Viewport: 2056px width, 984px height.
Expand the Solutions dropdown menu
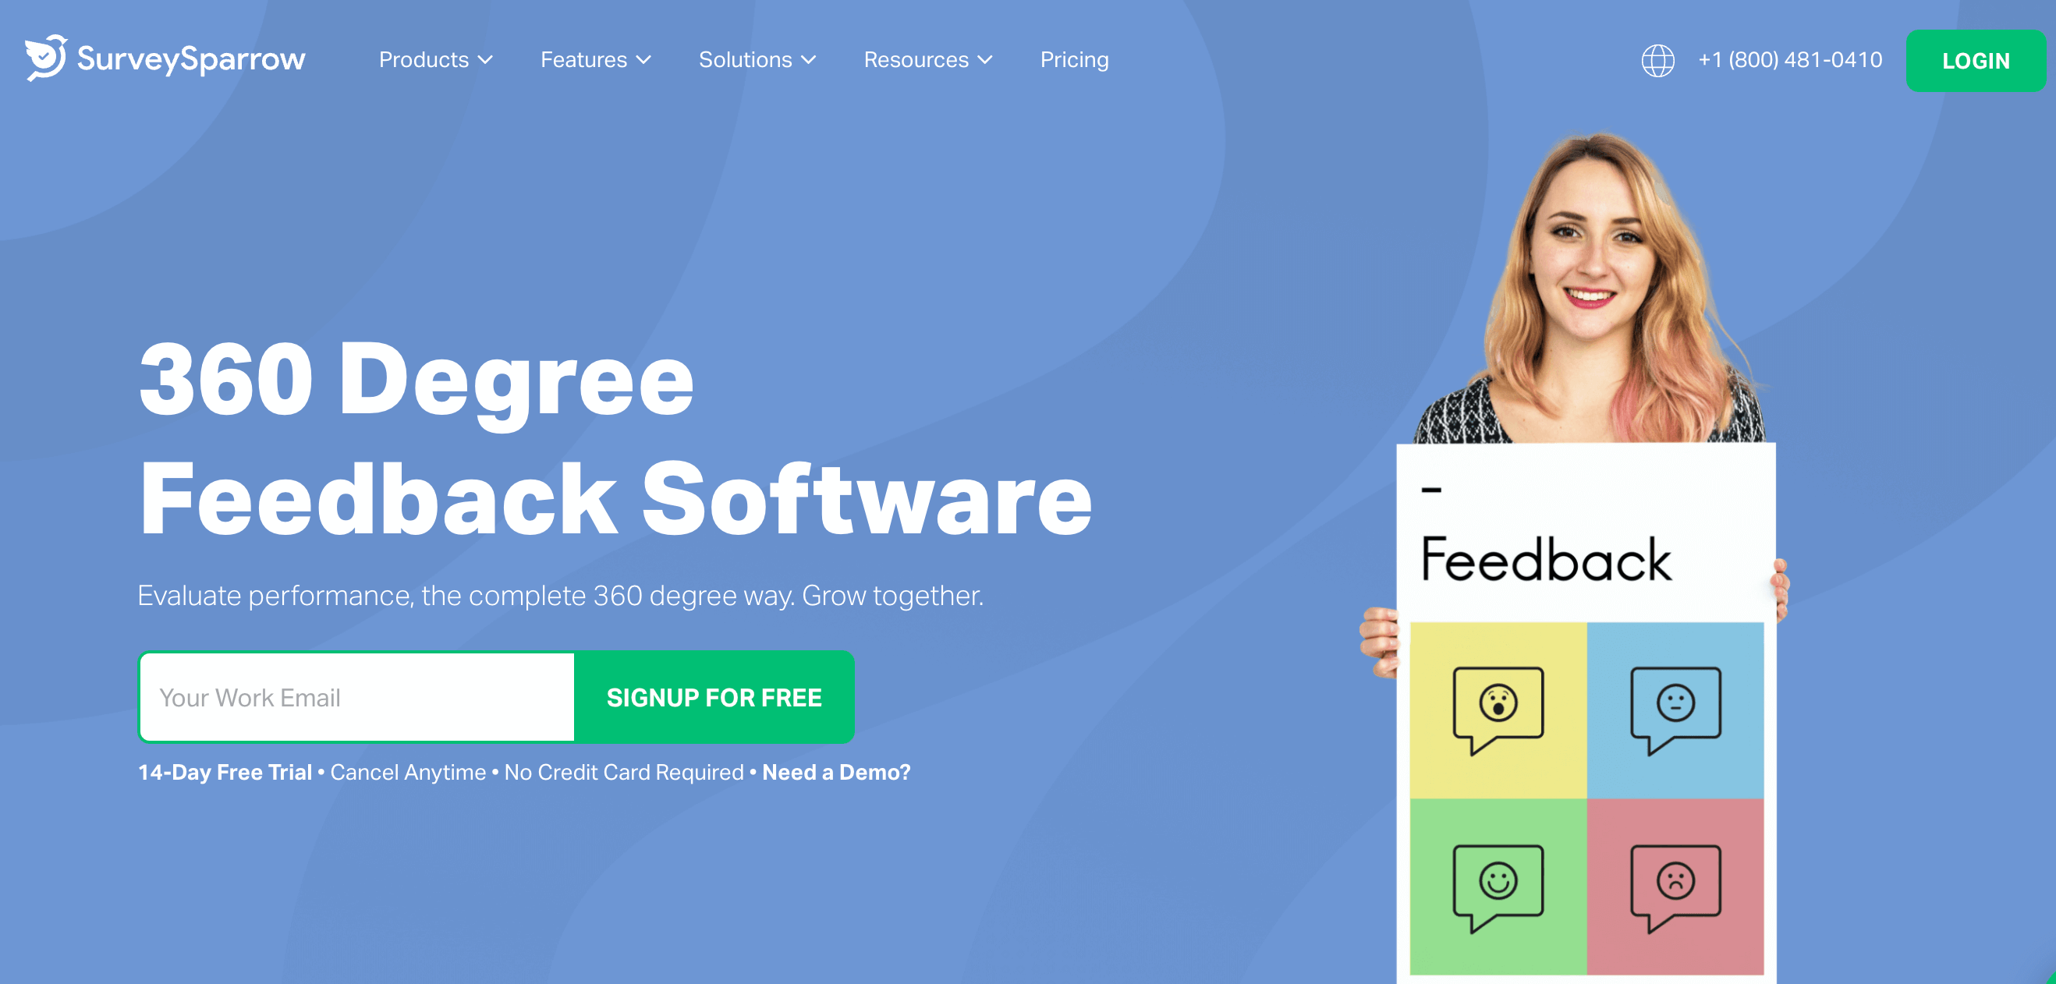click(x=758, y=59)
